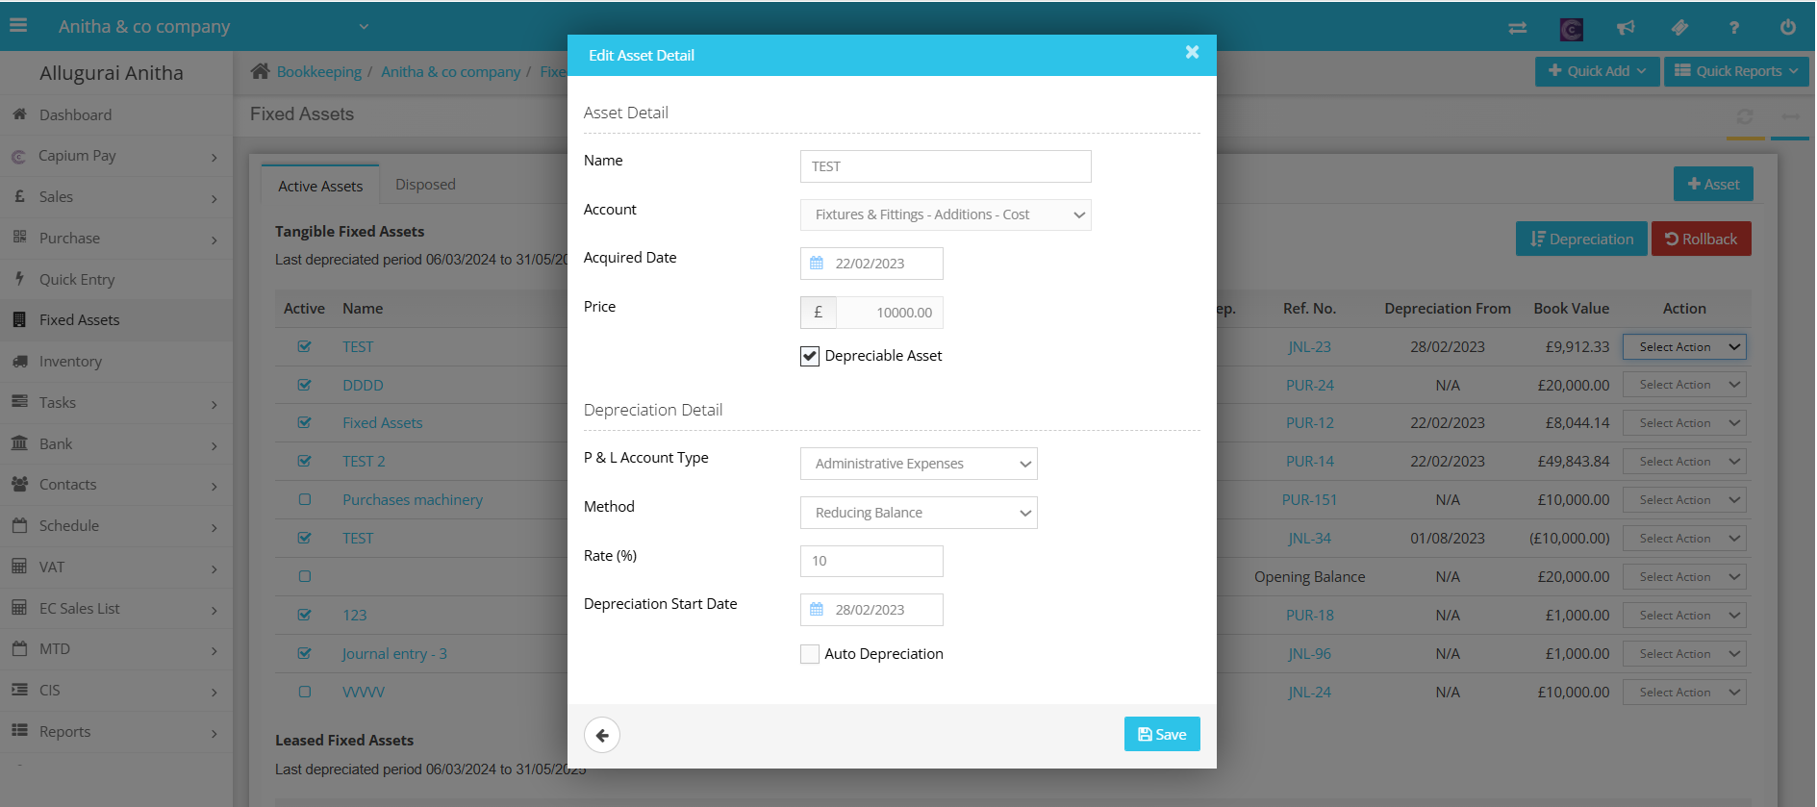Screen dimensions: 1817x807
Task: Click the home icon in breadcrumb
Action: click(x=260, y=71)
